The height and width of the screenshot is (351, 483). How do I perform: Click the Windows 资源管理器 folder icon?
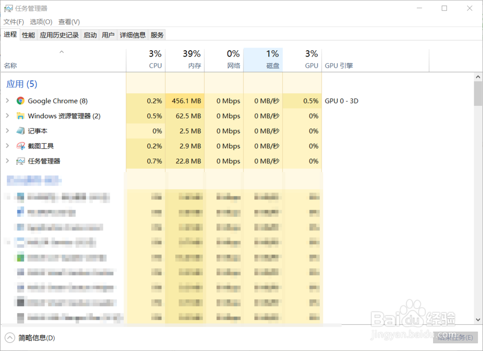[x=21, y=116]
